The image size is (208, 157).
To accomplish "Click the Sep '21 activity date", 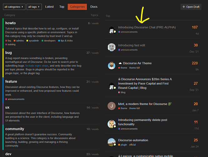I will 194,90.
